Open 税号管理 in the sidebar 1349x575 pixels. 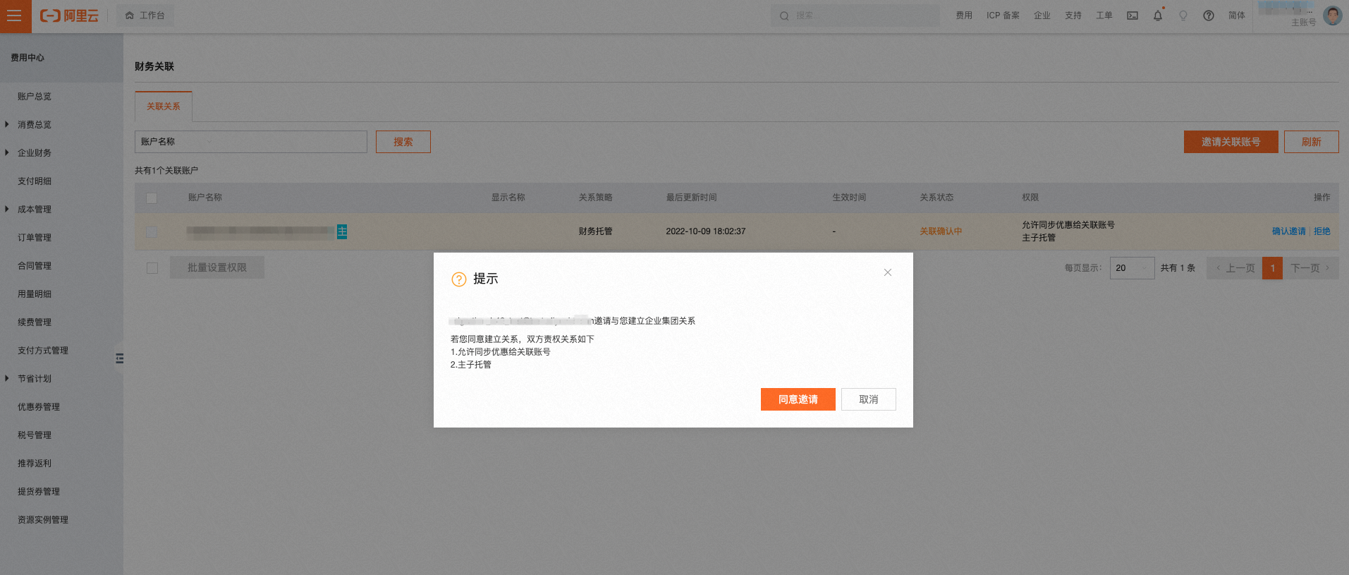tap(35, 435)
